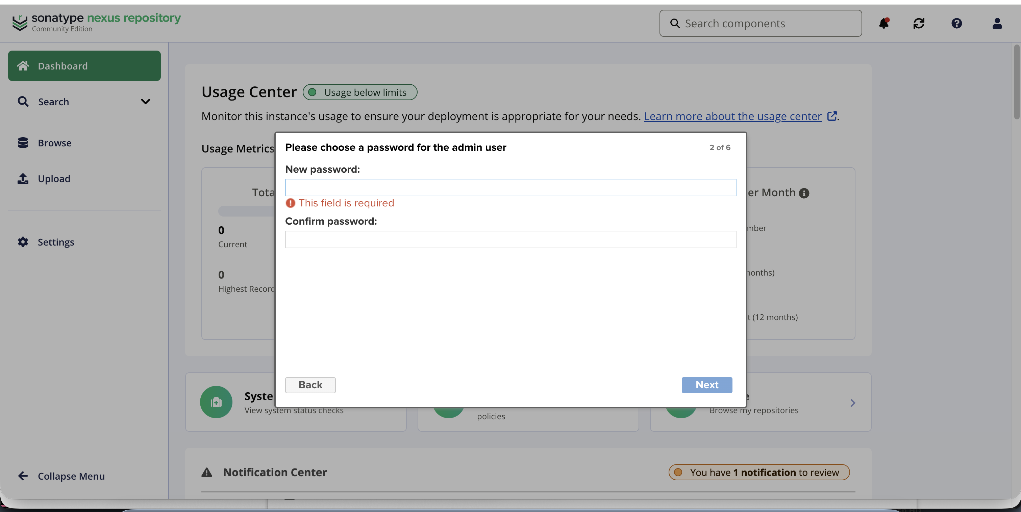
Task: Open the help question mark icon
Action: point(956,23)
